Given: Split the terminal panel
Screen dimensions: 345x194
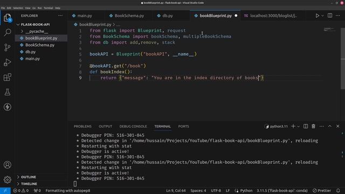Looking at the screenshot, I should 306,126.
